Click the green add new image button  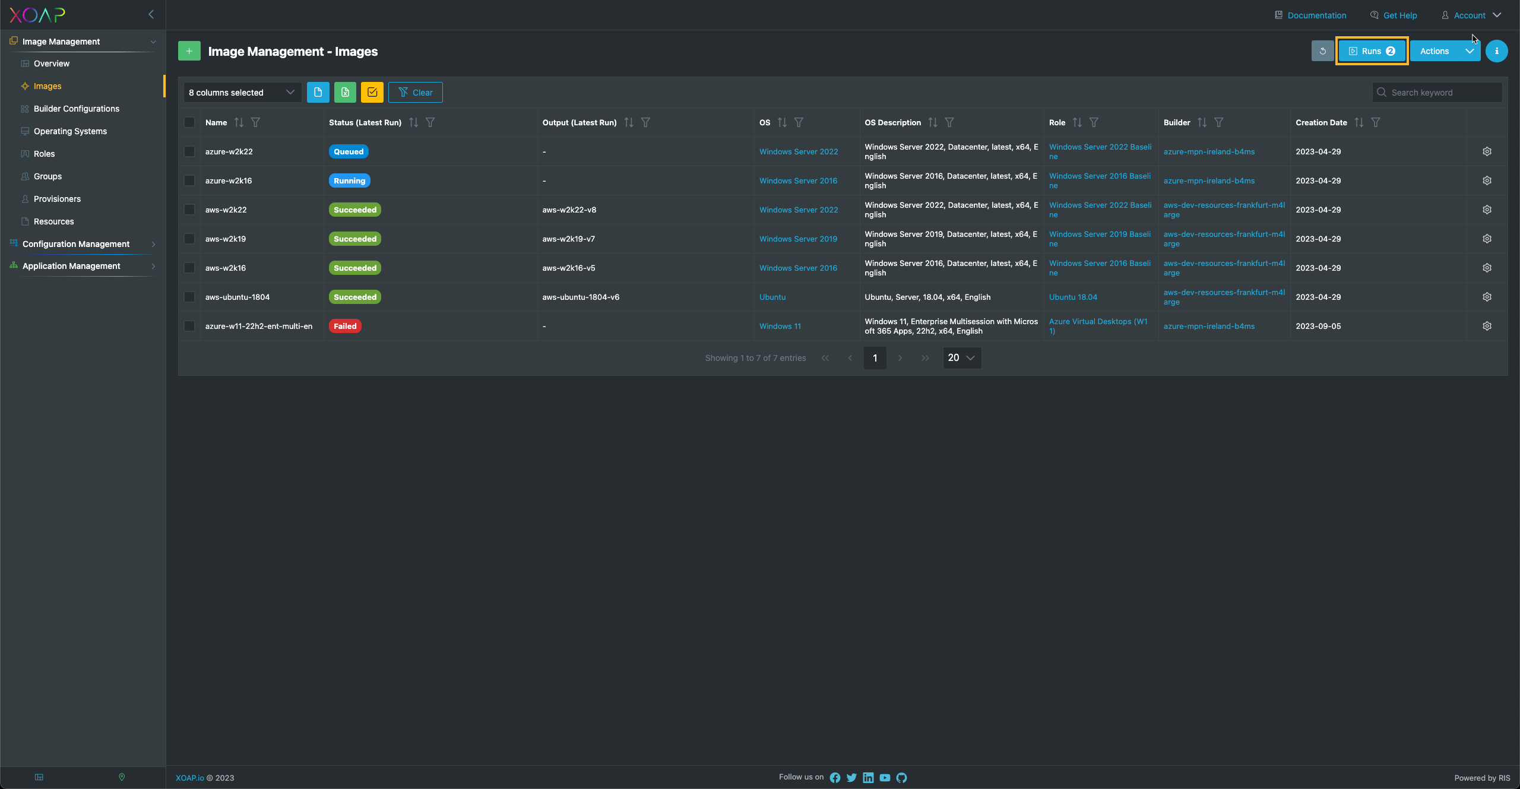pyautogui.click(x=189, y=51)
